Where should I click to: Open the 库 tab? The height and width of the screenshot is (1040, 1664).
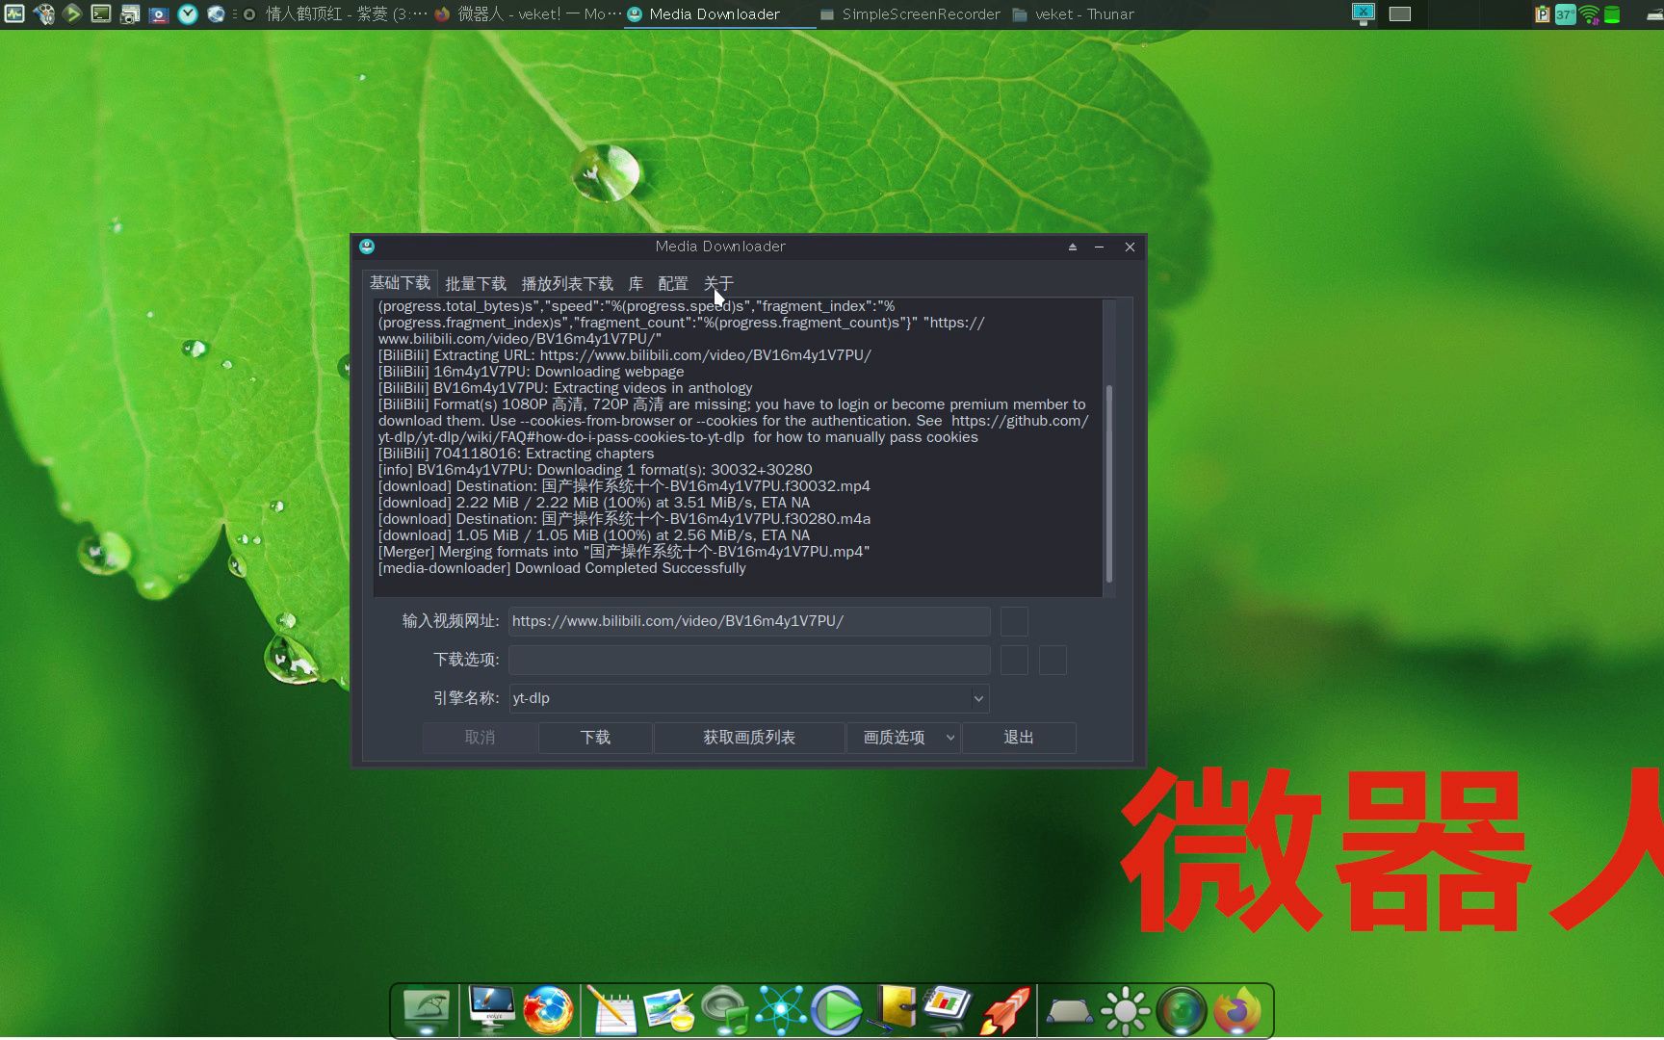tap(636, 283)
